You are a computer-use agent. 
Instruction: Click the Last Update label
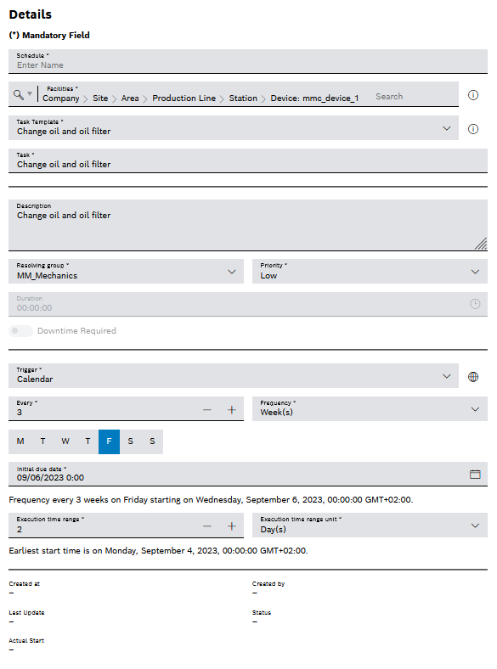26,613
